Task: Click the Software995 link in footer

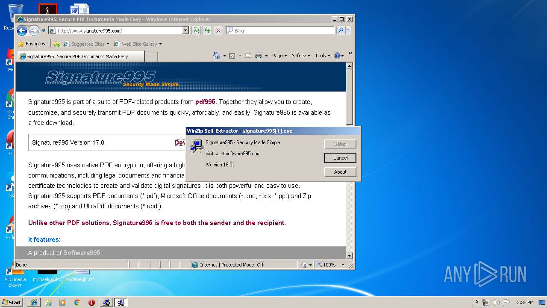Action: click(82, 253)
